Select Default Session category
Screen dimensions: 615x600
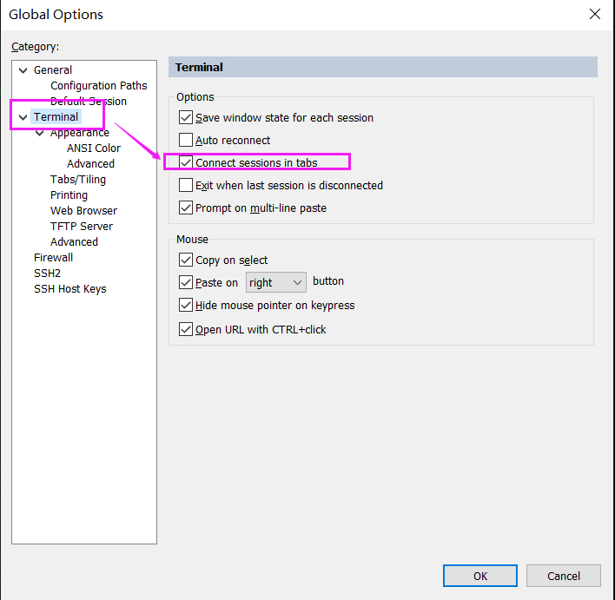pos(89,102)
